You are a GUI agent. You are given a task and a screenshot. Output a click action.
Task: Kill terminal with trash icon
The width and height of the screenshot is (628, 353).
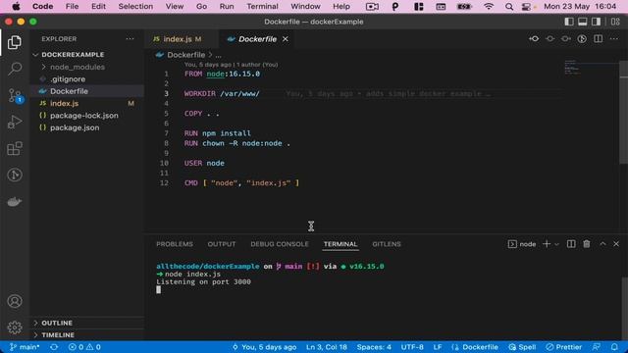click(x=587, y=244)
